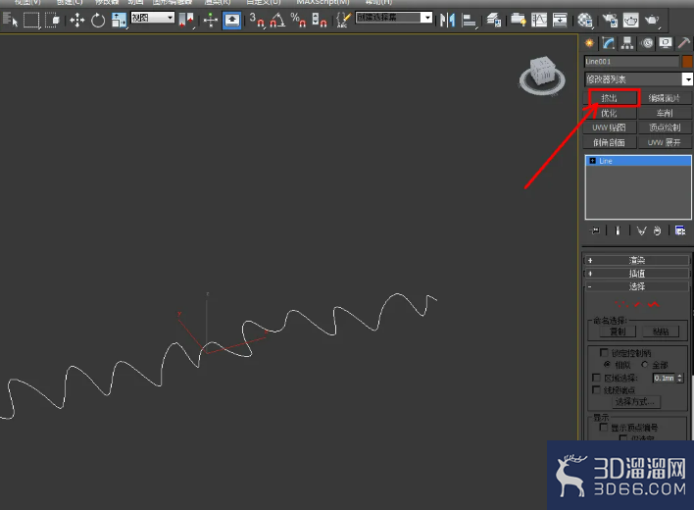
Task: Click the UVW 贴图 modifier button
Action: coord(609,127)
